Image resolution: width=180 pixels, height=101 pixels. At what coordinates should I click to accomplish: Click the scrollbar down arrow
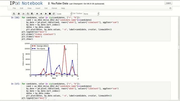[179, 99]
